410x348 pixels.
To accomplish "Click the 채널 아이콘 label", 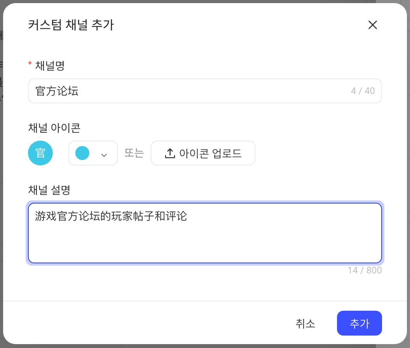I will click(x=54, y=128).
